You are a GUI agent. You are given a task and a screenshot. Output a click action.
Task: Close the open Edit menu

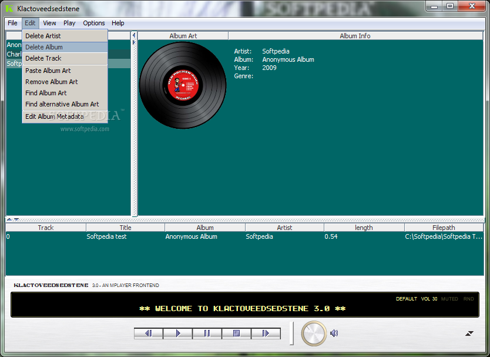tap(30, 23)
